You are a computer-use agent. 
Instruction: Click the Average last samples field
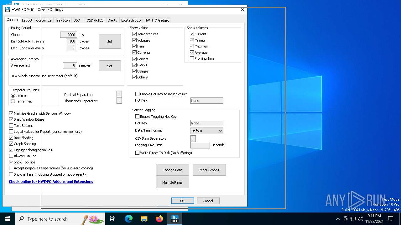click(70, 65)
